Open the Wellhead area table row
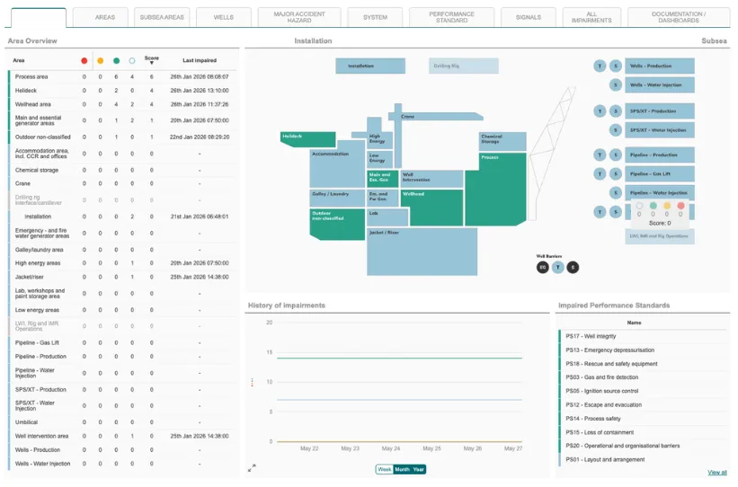 [122, 104]
